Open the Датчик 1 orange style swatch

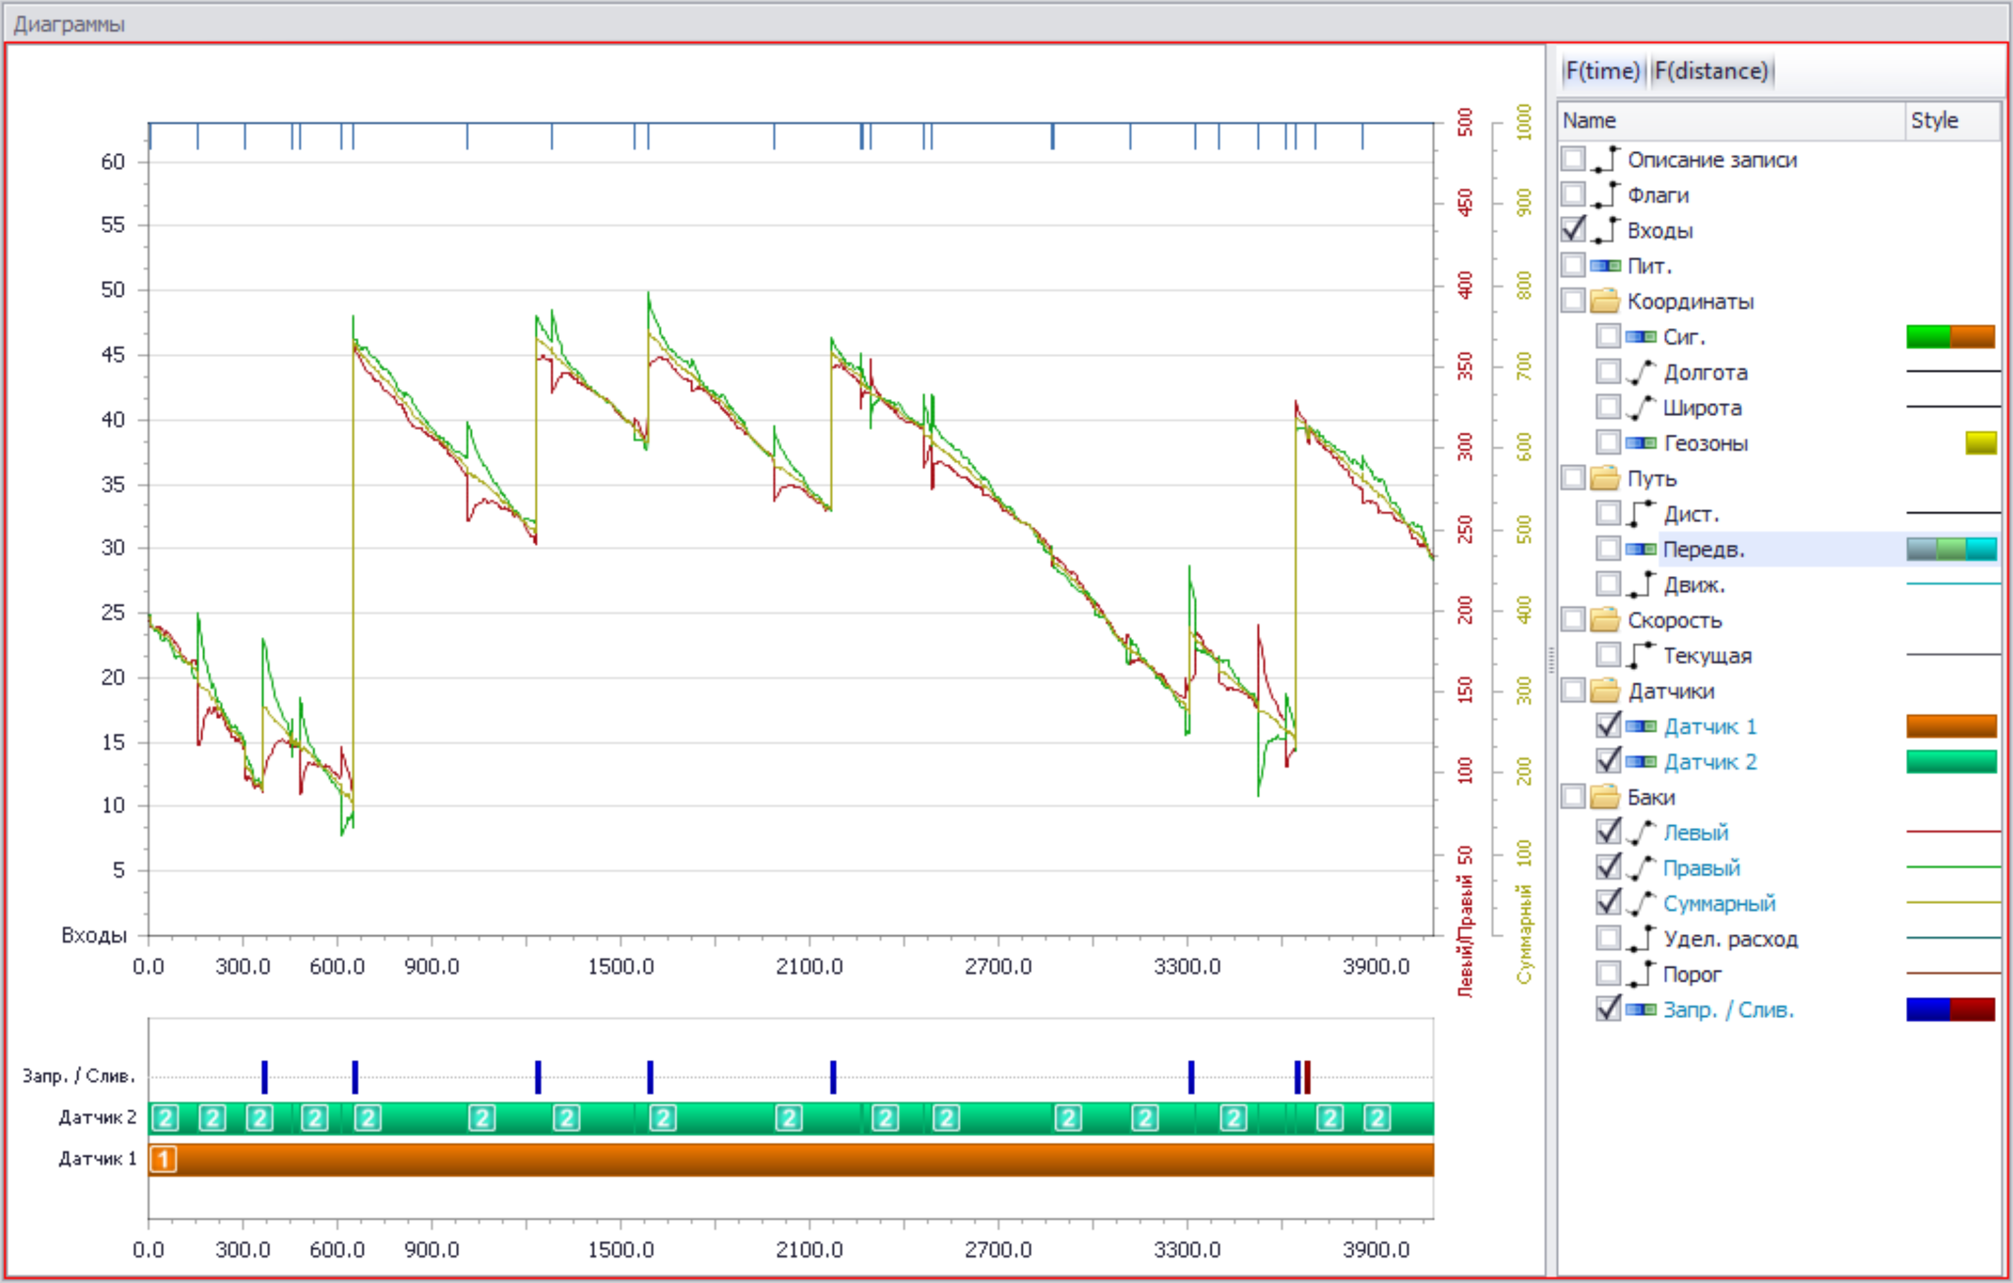[x=1951, y=725]
